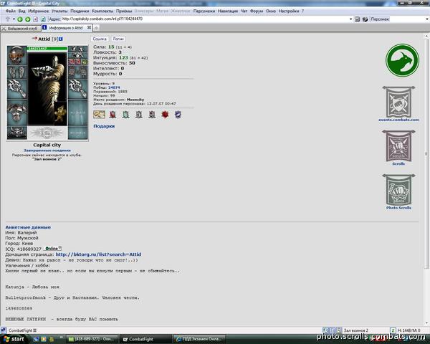Screen dimensions: 430x344
Task: Open the Комплекты menu
Action: click(102, 11)
